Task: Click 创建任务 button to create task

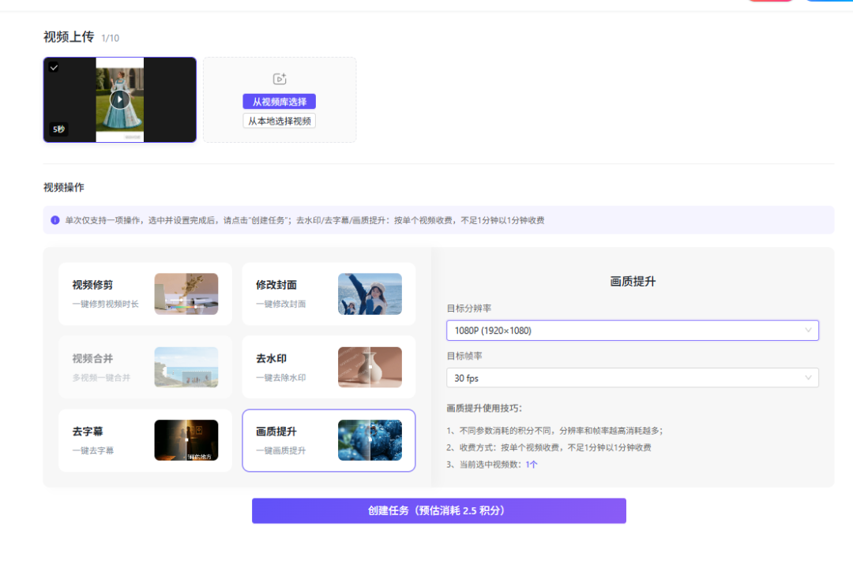Action: point(438,511)
